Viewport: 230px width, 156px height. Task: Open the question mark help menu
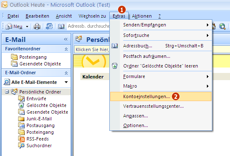160,16
